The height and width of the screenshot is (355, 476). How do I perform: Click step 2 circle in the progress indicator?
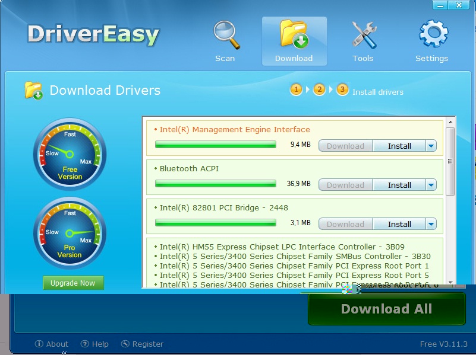[x=319, y=89]
